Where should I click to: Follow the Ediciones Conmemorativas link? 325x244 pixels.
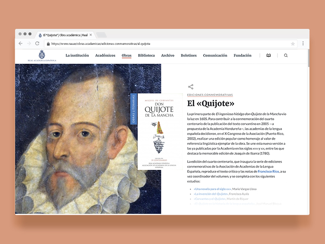coord(210,95)
